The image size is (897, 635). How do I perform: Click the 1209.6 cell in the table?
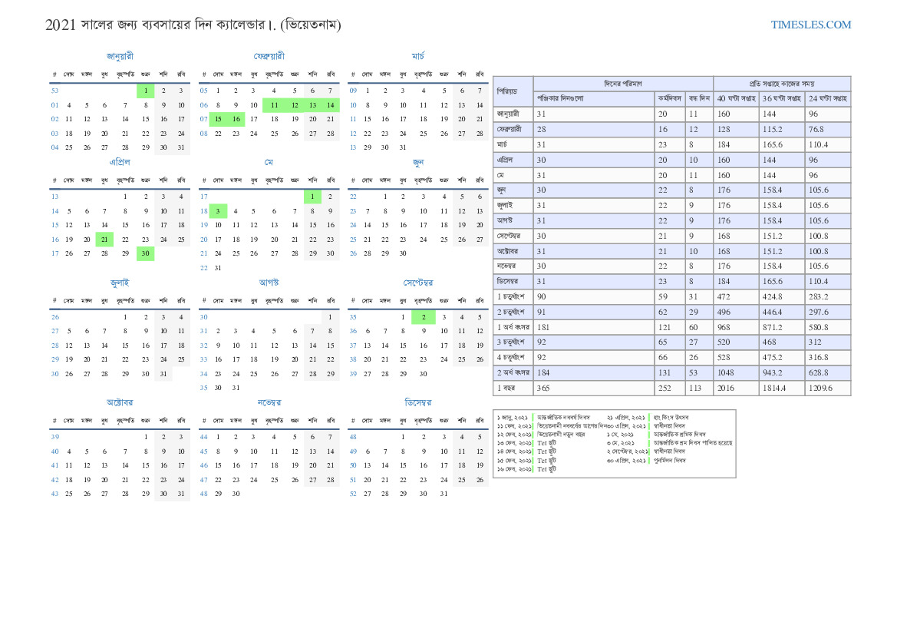point(820,389)
